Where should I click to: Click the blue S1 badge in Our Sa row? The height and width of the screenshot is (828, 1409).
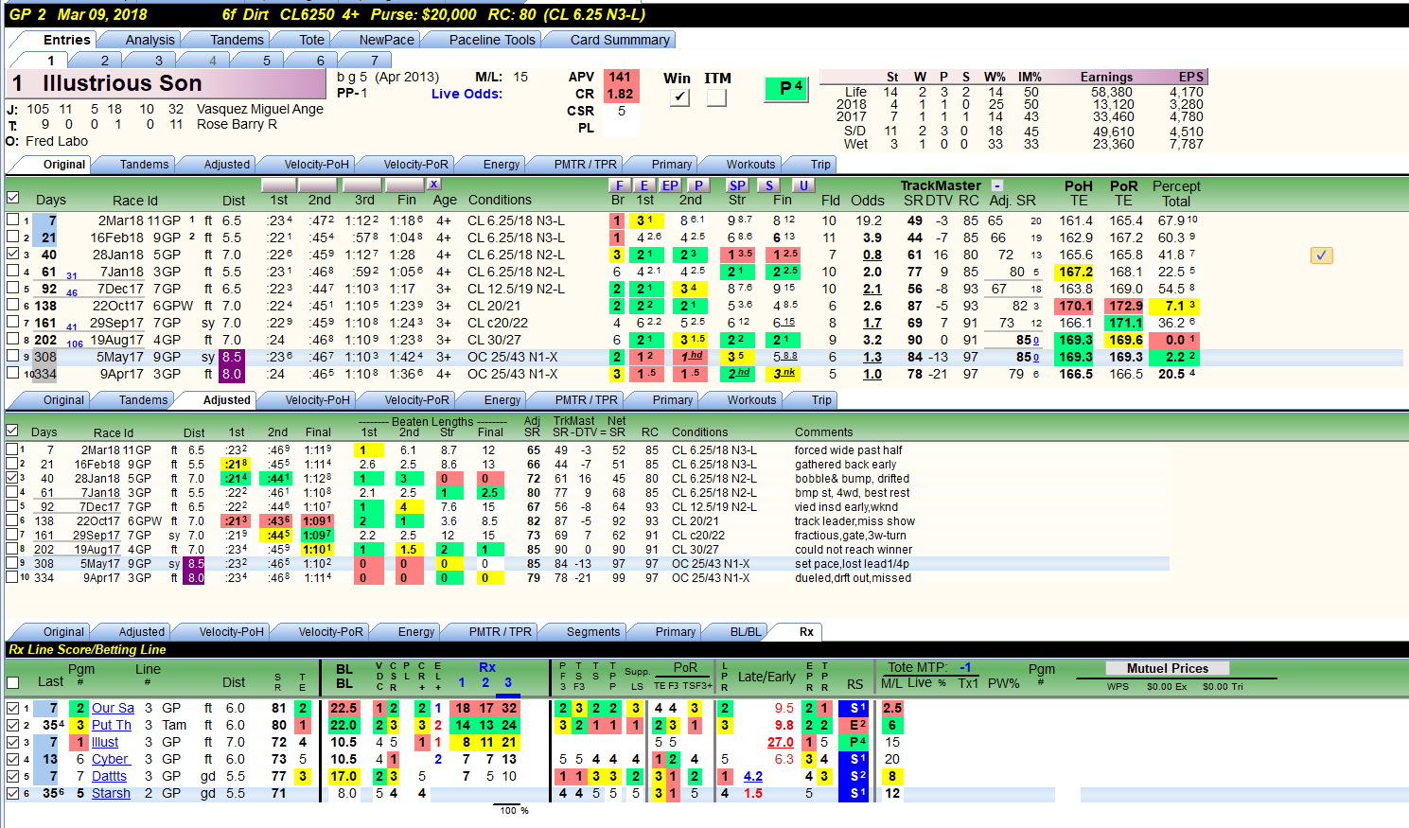[x=854, y=708]
